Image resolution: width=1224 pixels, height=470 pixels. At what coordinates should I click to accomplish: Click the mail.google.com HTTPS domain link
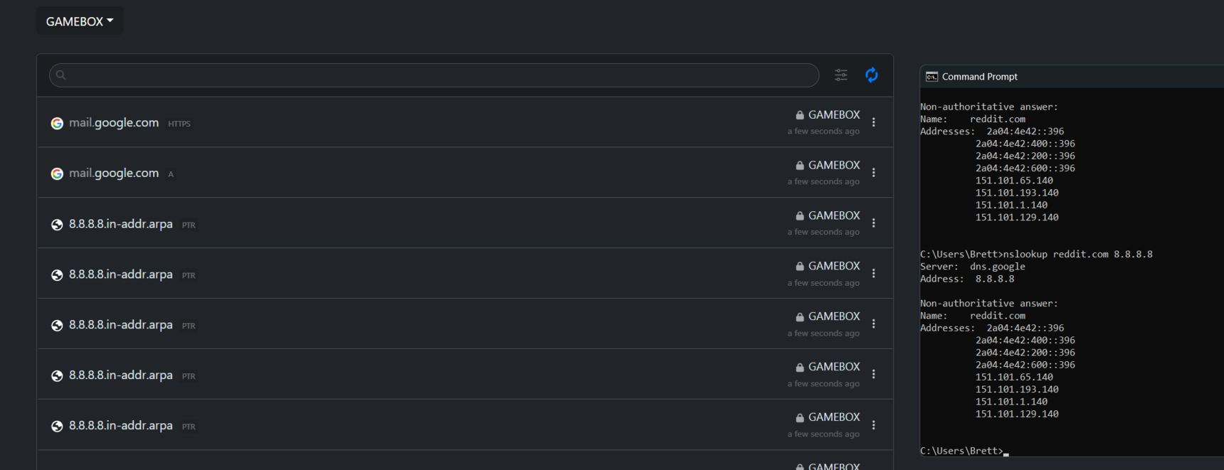pyautogui.click(x=114, y=123)
